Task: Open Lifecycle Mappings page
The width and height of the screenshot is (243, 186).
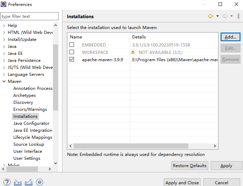Action: click(x=33, y=137)
